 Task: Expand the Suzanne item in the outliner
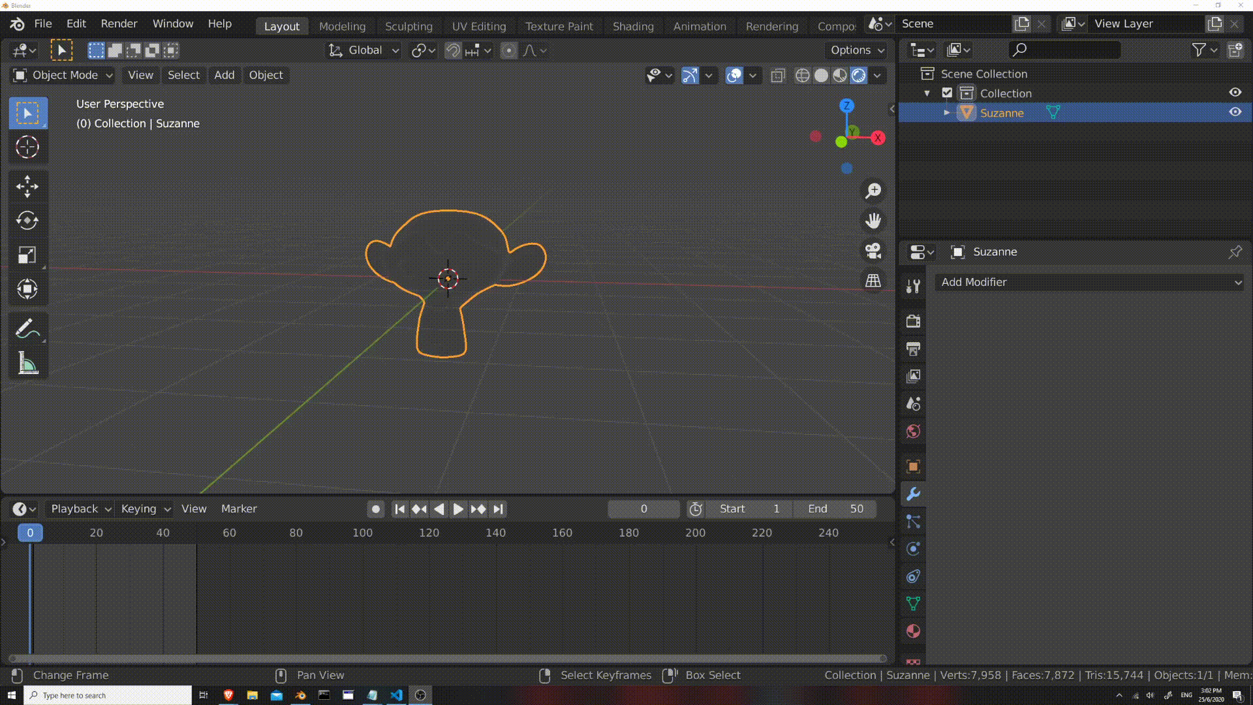tap(946, 112)
